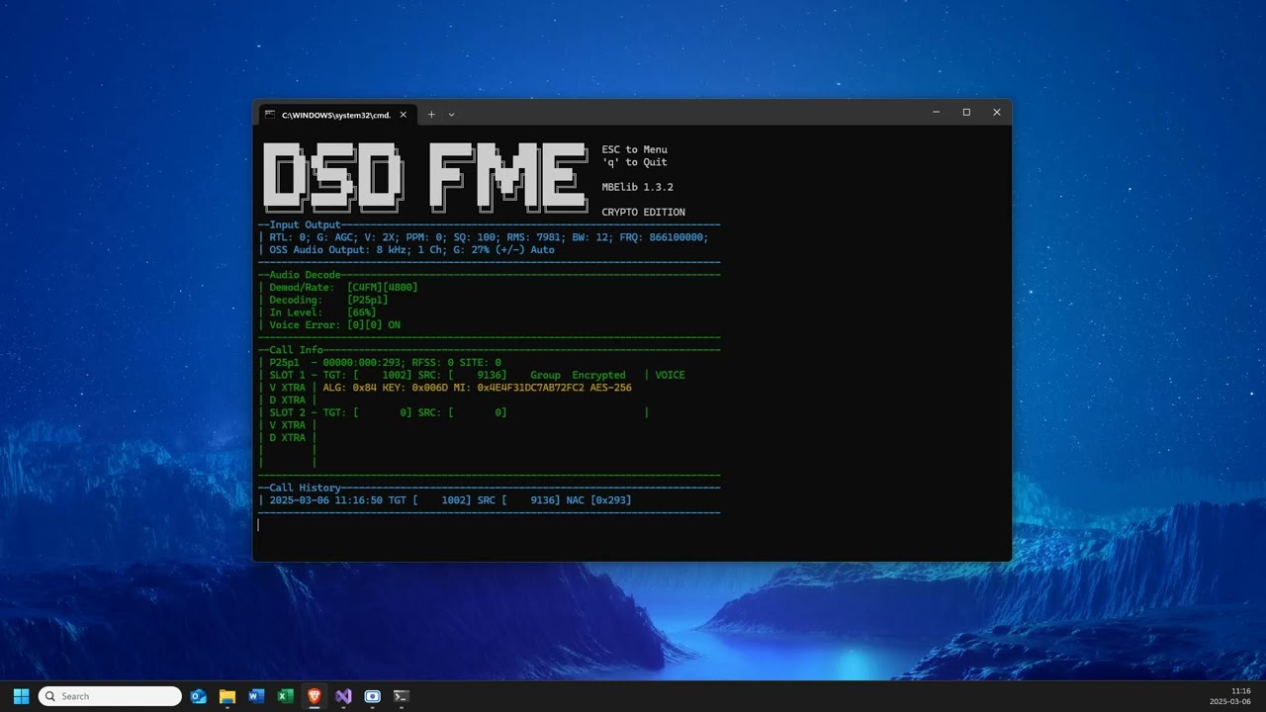Click the "'q' to Quit" hint text
This screenshot has width=1266, height=712.
635,162
